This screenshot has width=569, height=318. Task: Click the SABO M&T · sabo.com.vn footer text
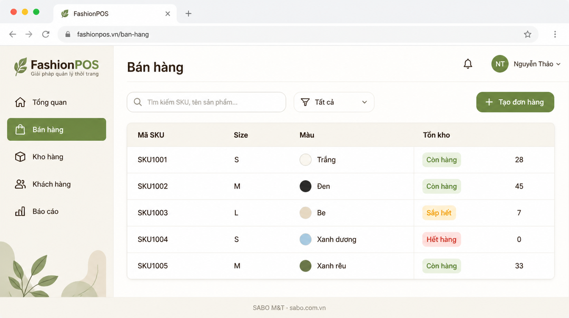pyautogui.click(x=289, y=308)
